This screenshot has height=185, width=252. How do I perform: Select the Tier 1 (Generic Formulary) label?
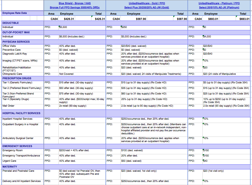point(23,84)
